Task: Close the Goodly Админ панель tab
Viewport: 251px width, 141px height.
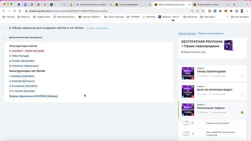Action: 228,5
